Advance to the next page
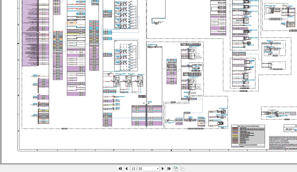The width and height of the screenshot is (297, 172). pyautogui.click(x=162, y=168)
